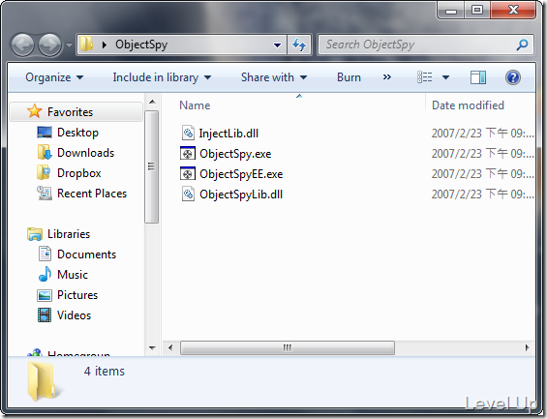
Task: Click the Downloads folder icon
Action: 45,152
